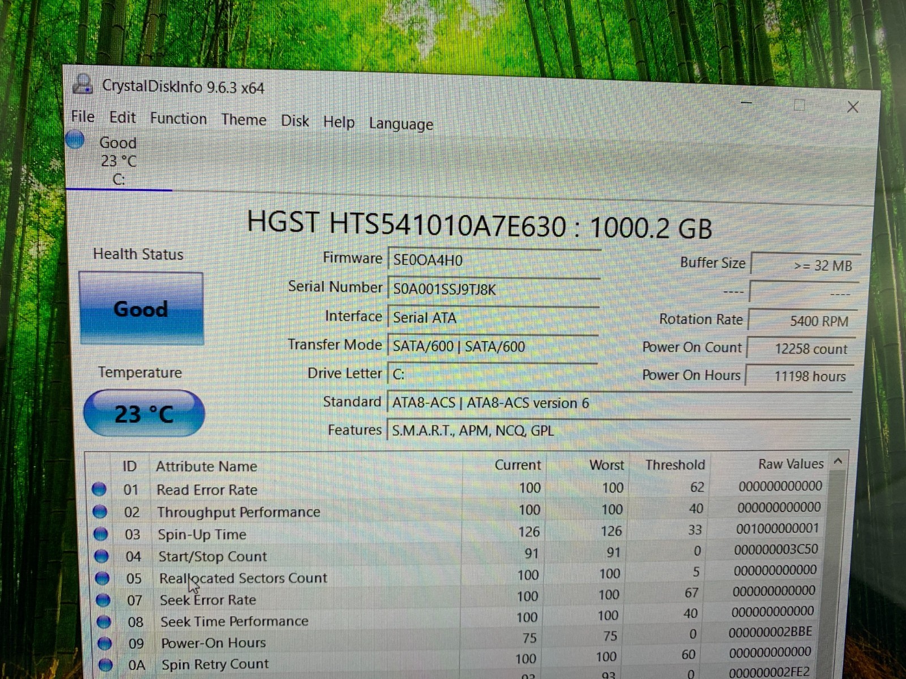Click the Drive Letter field
906x679 pixels.
(492, 374)
